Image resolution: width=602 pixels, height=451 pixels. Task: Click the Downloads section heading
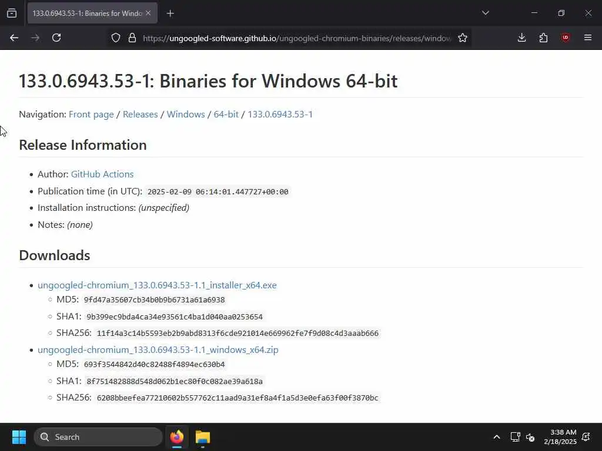55,255
